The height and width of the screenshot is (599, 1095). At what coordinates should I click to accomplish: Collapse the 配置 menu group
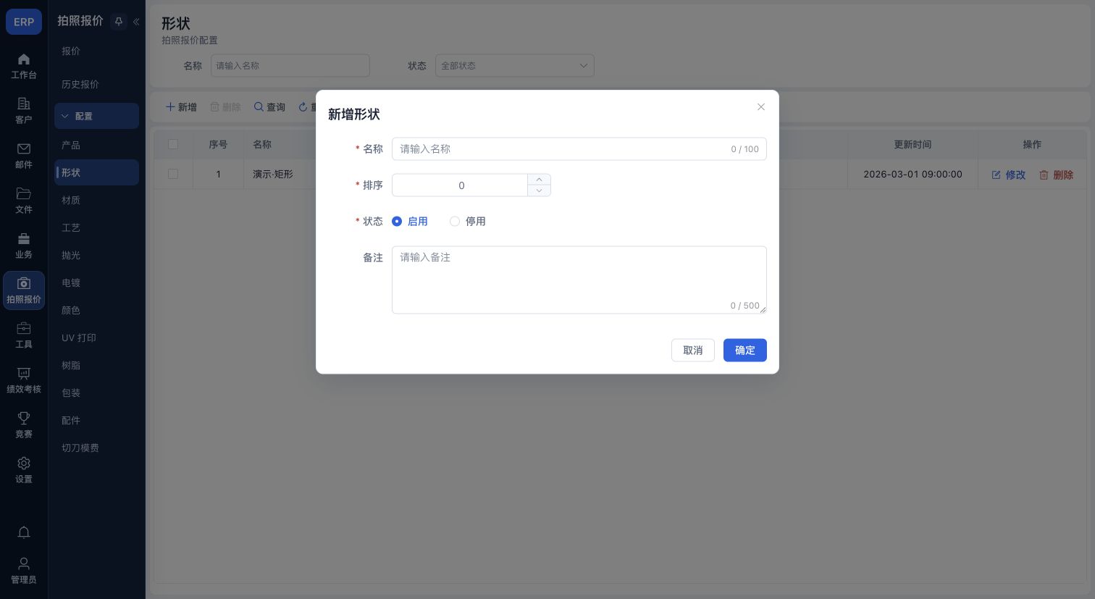[96, 116]
